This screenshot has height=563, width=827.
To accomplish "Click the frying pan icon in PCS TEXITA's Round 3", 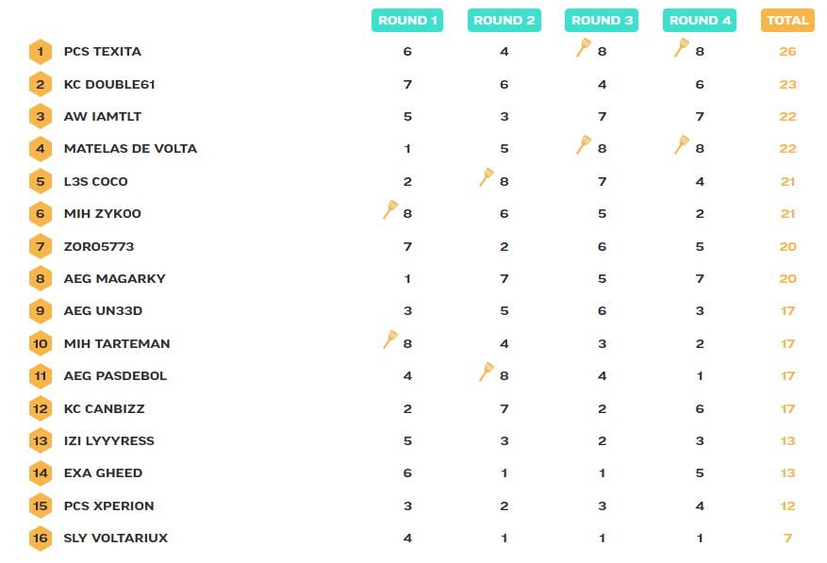I will click(584, 48).
